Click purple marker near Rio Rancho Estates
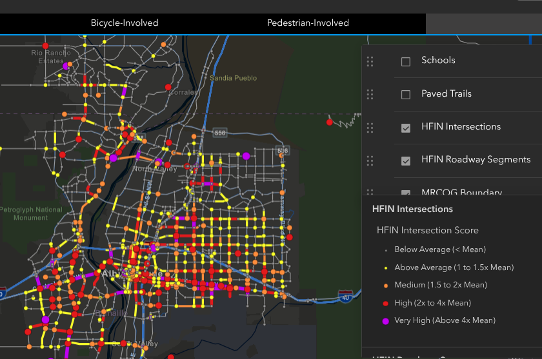The image size is (542, 359). click(66, 65)
